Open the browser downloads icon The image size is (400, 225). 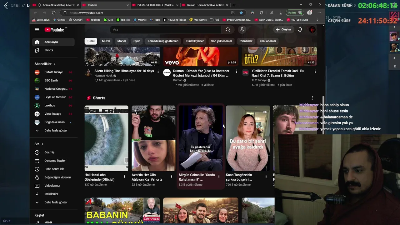(281, 13)
